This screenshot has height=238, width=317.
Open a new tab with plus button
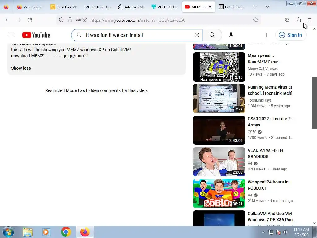255,7
